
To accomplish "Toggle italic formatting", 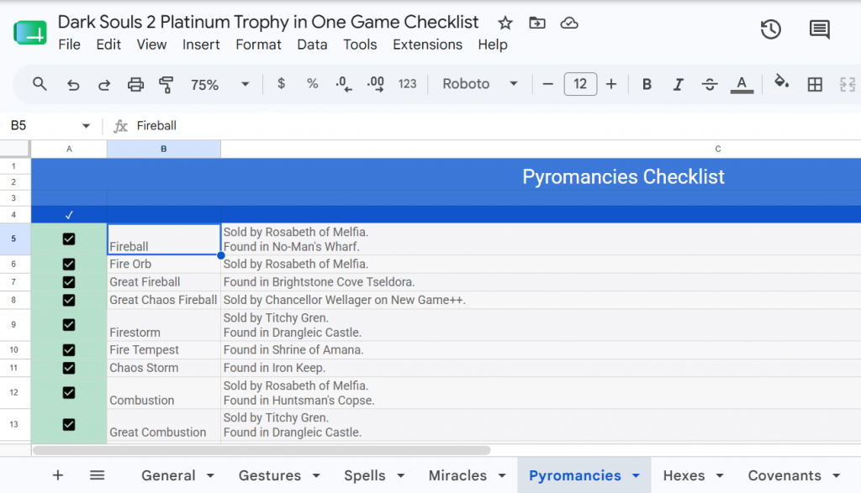I will point(679,85).
